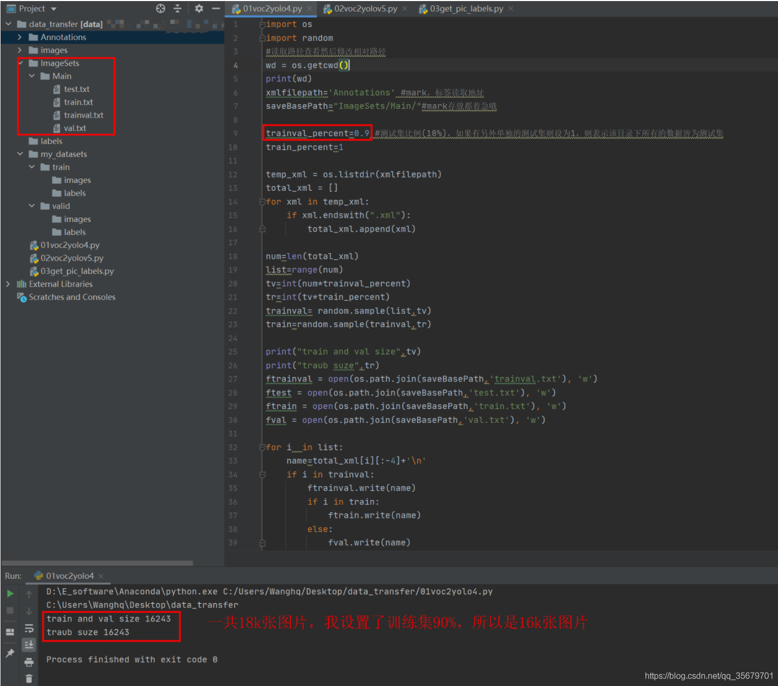
Task: Expand the Annotations folder
Action: click(x=20, y=37)
